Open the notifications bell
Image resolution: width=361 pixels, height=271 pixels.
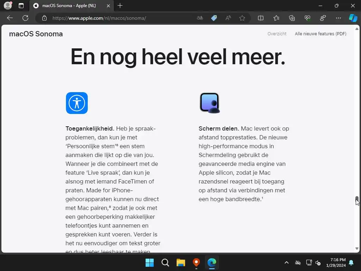coord(351,263)
